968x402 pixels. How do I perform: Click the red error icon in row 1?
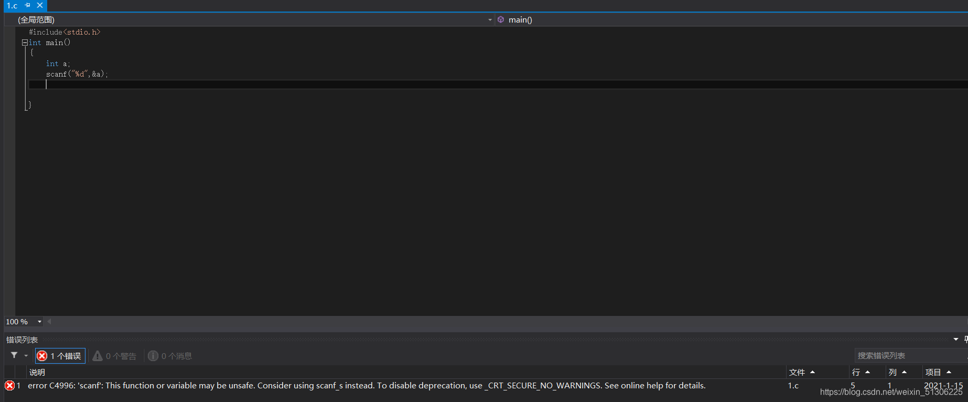(9, 386)
